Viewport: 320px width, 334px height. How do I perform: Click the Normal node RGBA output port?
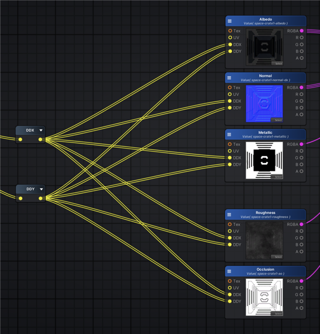(x=301, y=88)
